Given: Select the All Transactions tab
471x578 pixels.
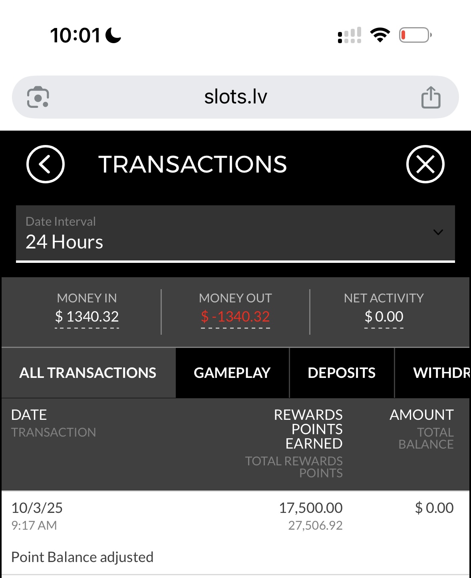Looking at the screenshot, I should pyautogui.click(x=88, y=373).
